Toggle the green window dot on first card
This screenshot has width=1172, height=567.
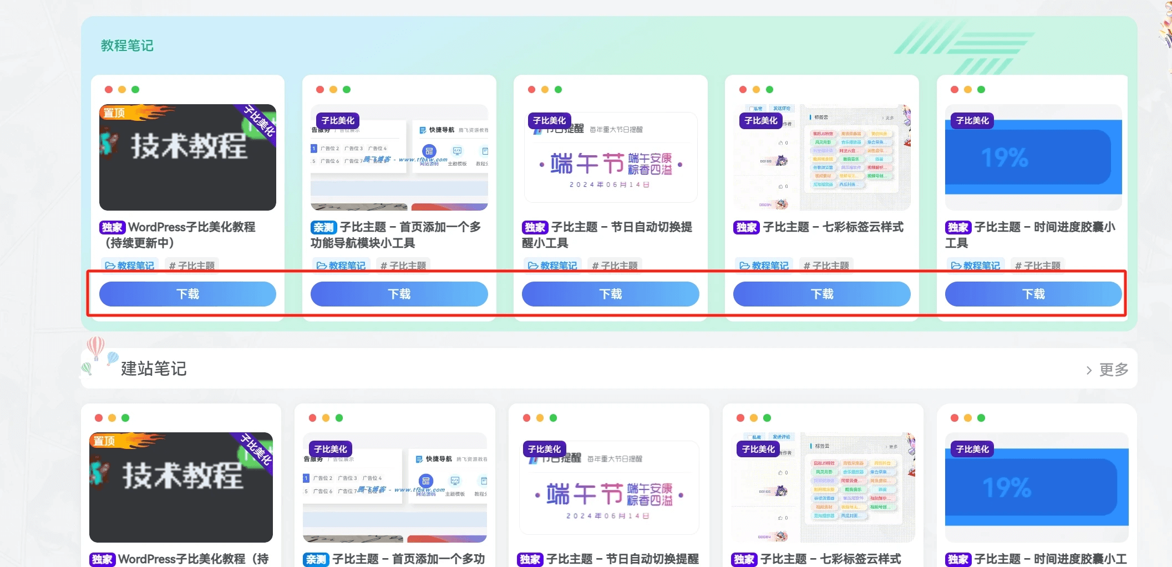pos(135,89)
